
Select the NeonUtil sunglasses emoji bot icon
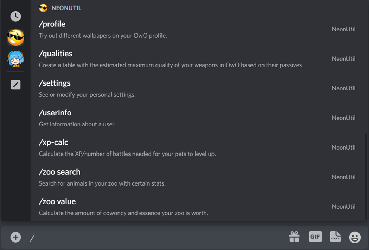[16, 37]
